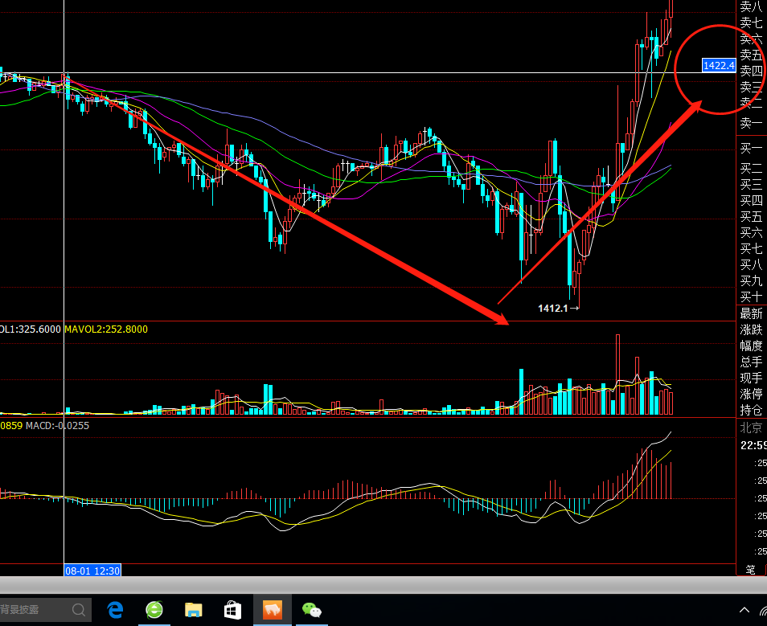This screenshot has height=626, width=767.
Task: Select the orange trading app taskbar icon
Action: click(272, 610)
